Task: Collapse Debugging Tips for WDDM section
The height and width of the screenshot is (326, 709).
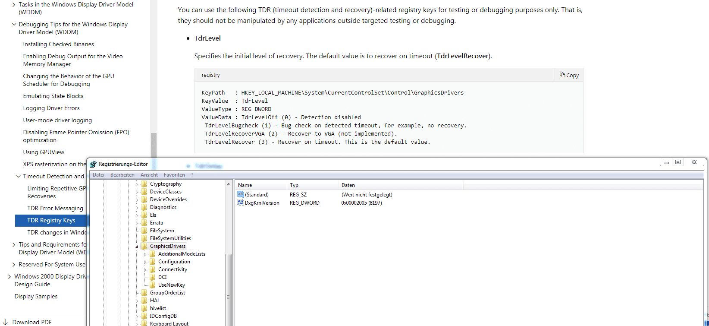Action: 14,25
